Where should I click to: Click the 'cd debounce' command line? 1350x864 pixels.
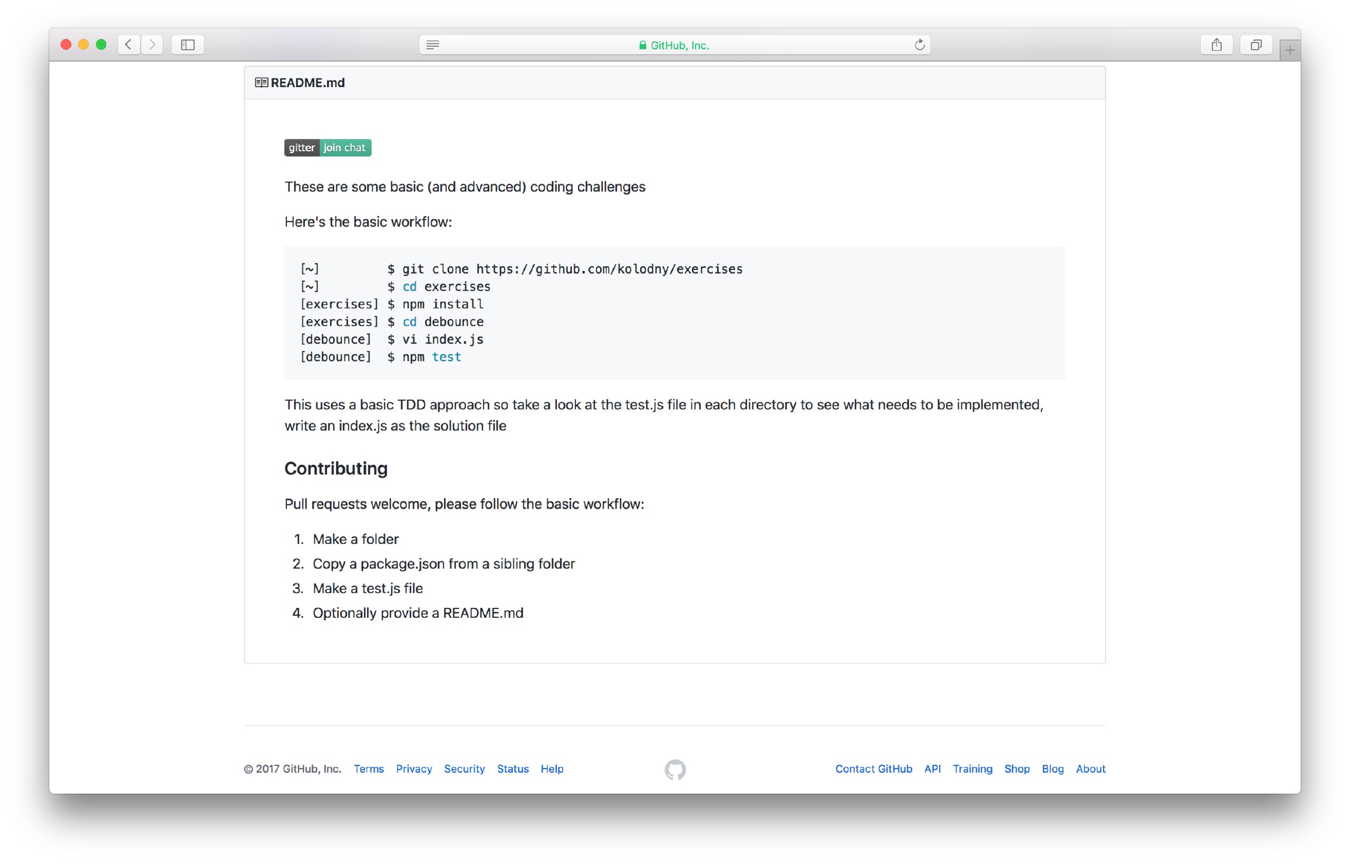pos(392,322)
